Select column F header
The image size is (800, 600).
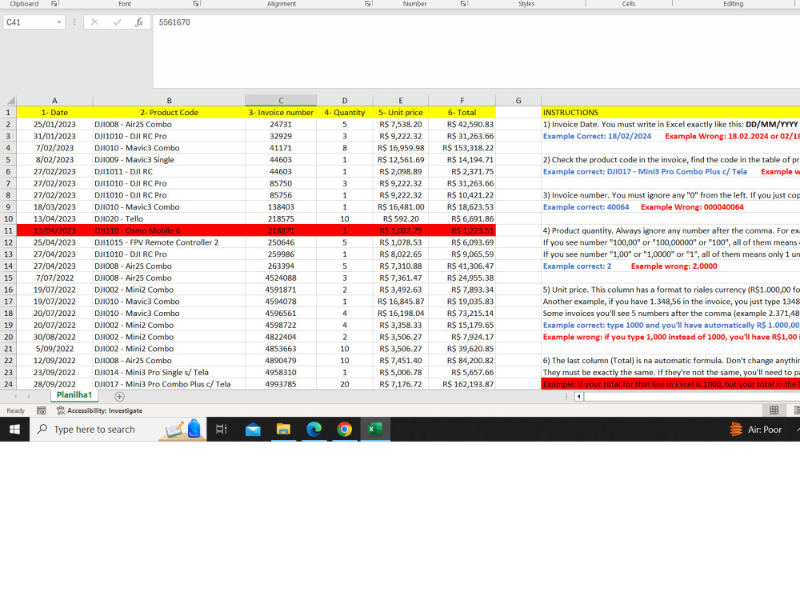tap(462, 101)
